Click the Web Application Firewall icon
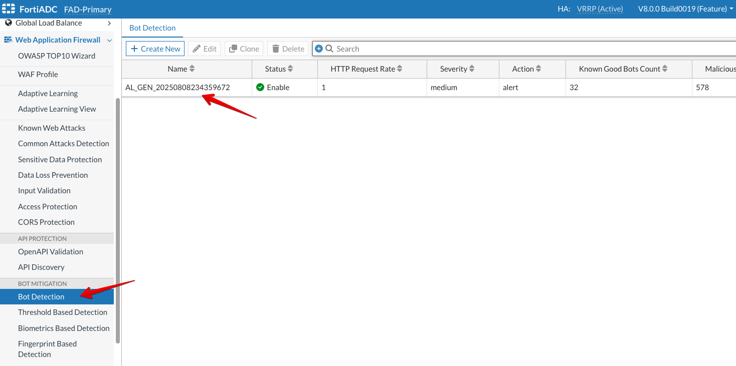The height and width of the screenshot is (366, 736). tap(8, 40)
